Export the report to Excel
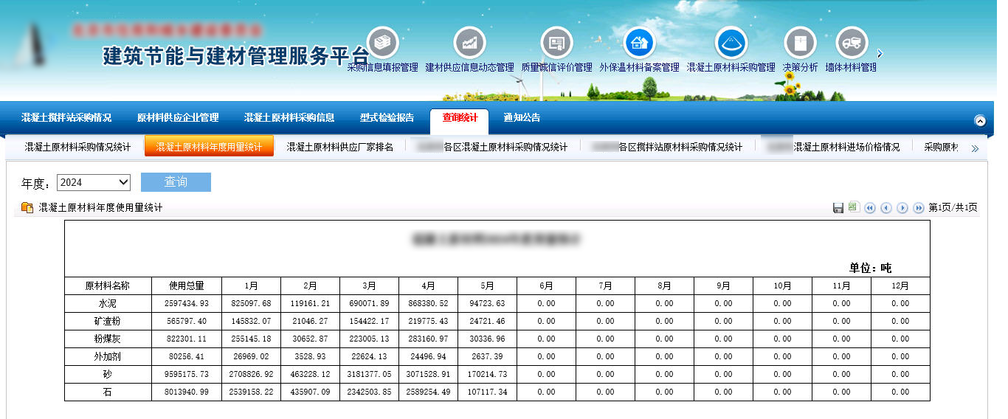 (854, 208)
